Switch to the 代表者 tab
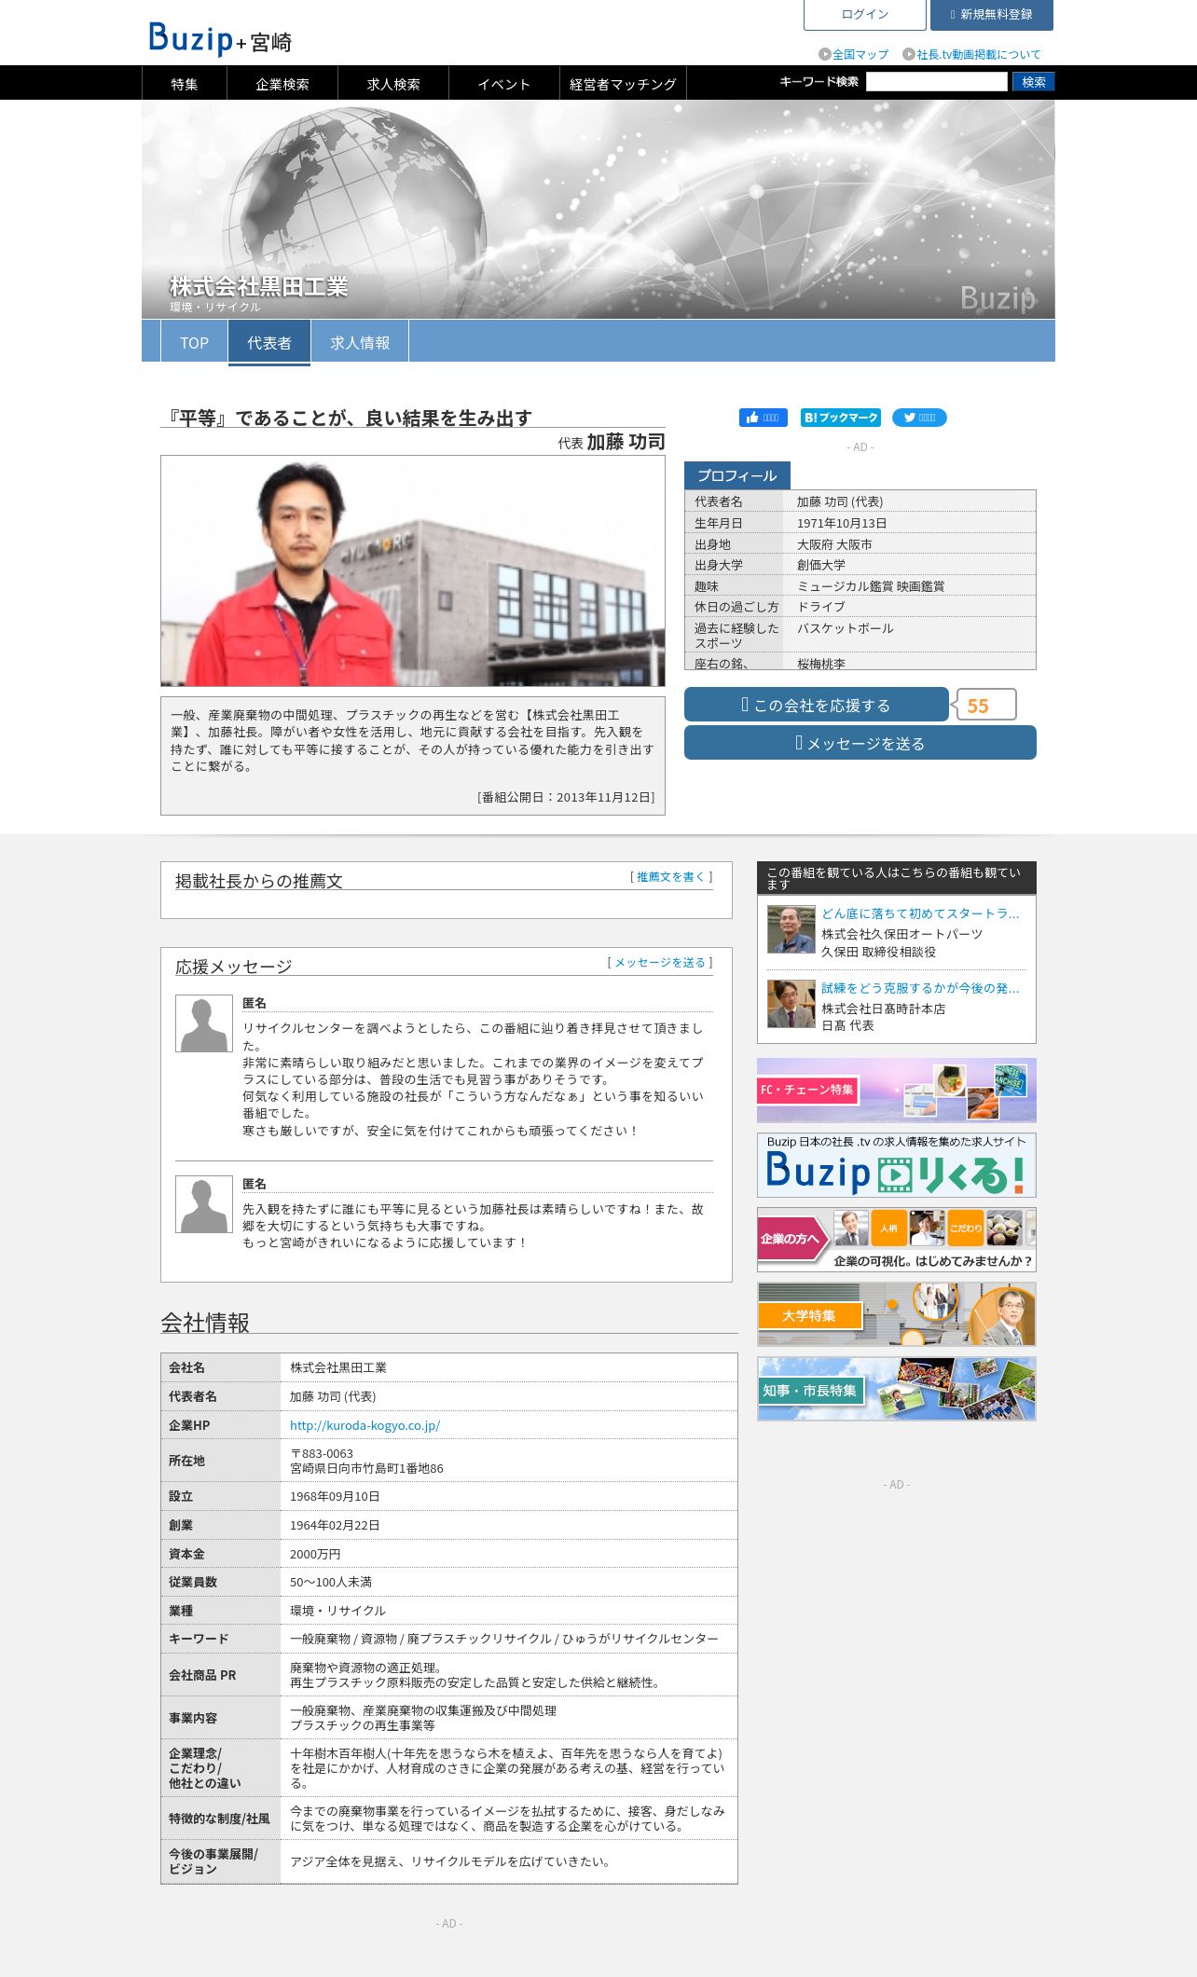Viewport: 1197px width, 1977px height. point(269,343)
